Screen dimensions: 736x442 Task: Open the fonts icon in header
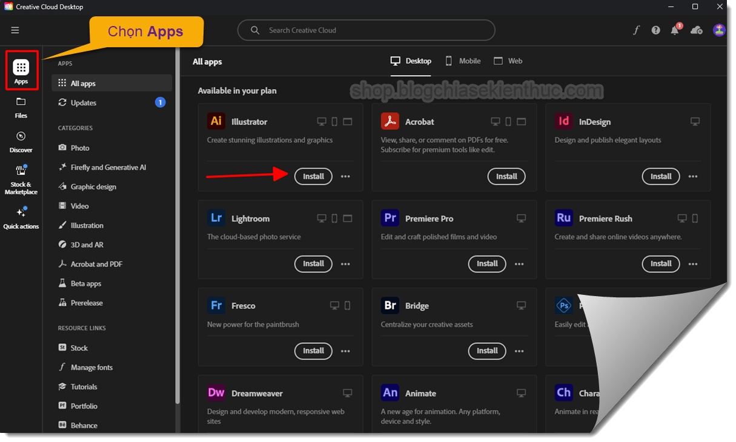(x=637, y=30)
